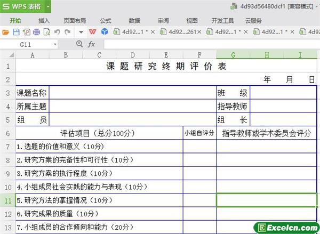This screenshot has width=320, height=234.
Task: Switch to the 插入 ribbon tab
Action: 44,21
